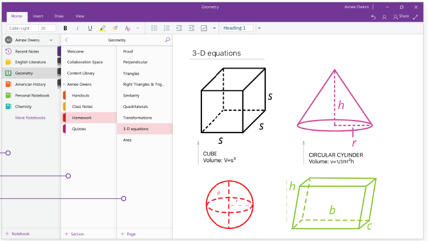This screenshot has height=241, width=428.
Task: Switch to the Insert tab
Action: [38, 17]
